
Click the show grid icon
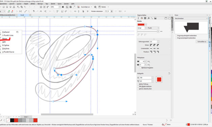point(71,7)
